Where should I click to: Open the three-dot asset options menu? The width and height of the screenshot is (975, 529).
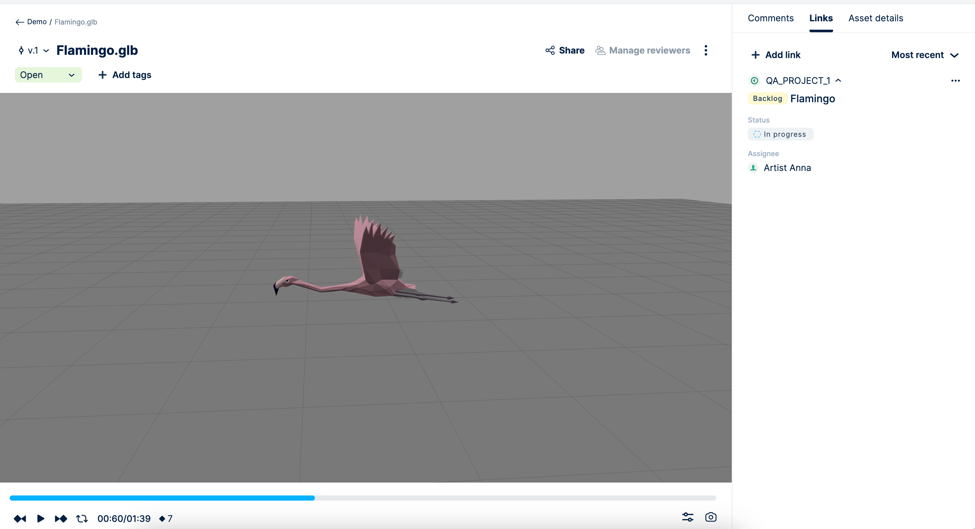pos(706,50)
